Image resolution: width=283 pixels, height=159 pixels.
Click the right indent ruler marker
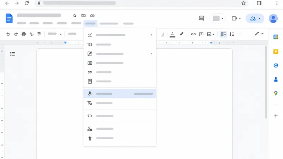(x=211, y=43)
